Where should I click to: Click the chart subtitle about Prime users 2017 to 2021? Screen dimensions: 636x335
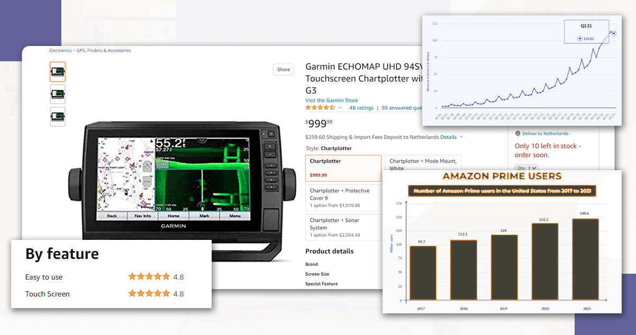502,191
